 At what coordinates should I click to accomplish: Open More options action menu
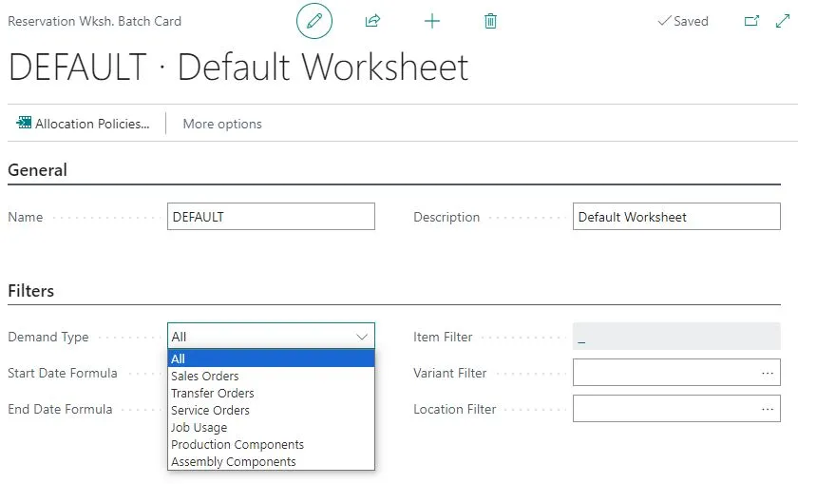click(222, 125)
